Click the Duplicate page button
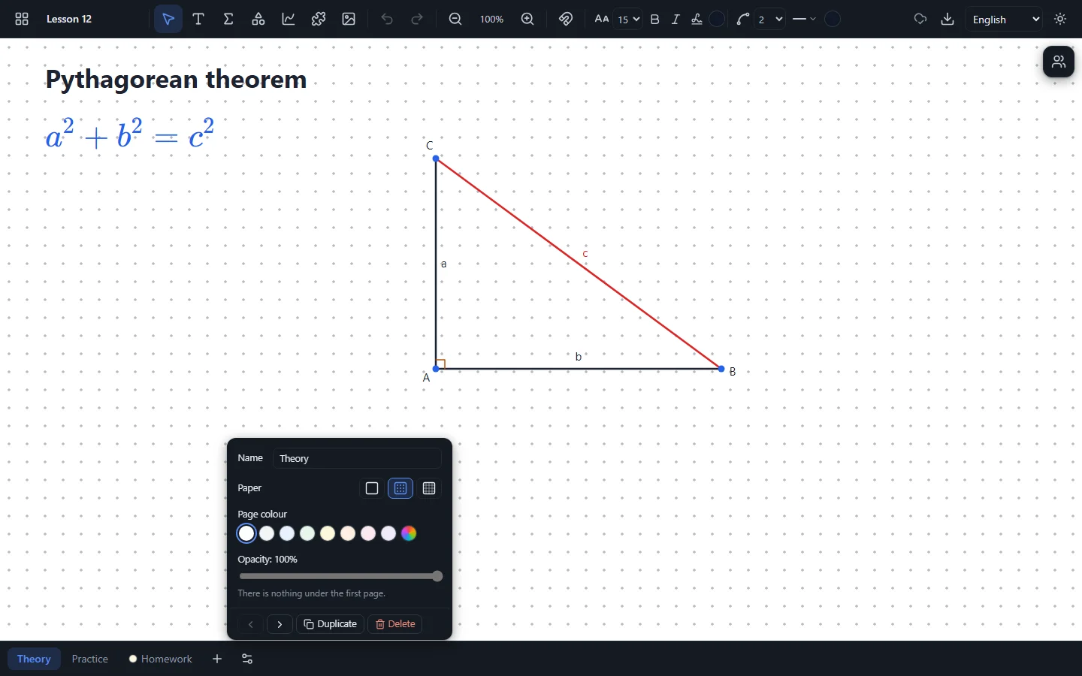 pos(331,625)
